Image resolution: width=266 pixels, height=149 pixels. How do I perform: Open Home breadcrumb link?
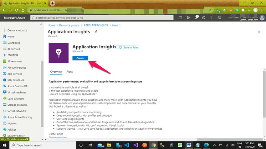click(51, 25)
